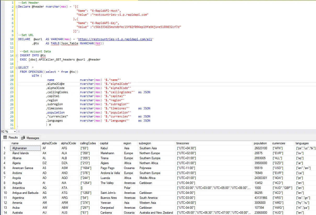The image size is (316, 215).
Task: Click the select-all corner of results grid
Action: pyautogui.click(x=6, y=143)
